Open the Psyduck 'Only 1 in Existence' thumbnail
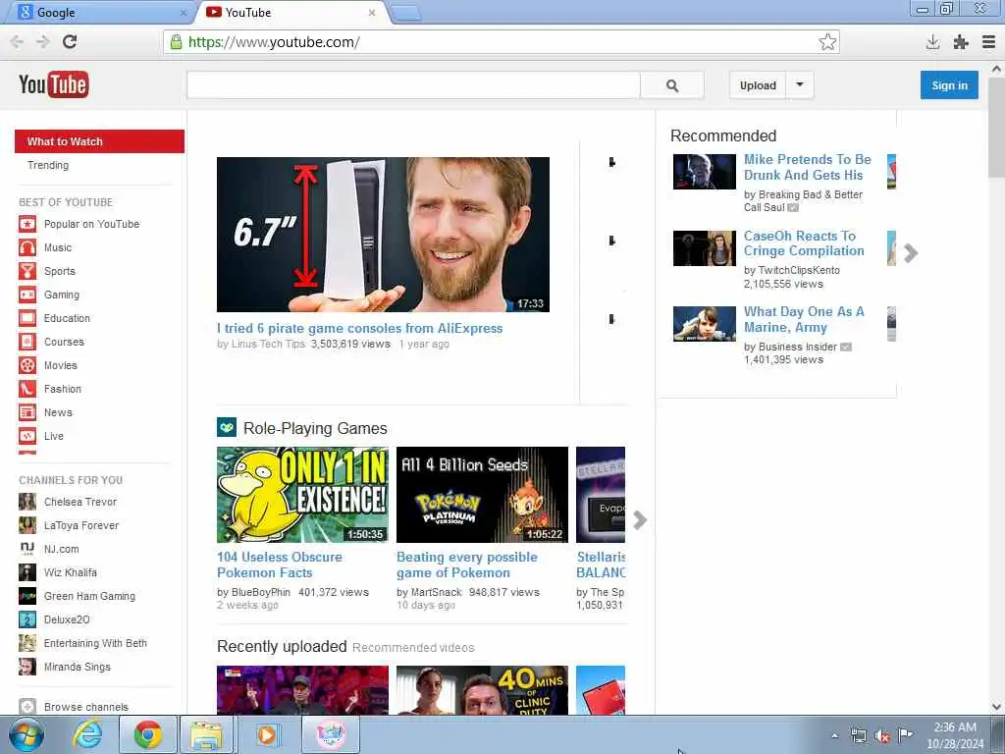 (302, 495)
